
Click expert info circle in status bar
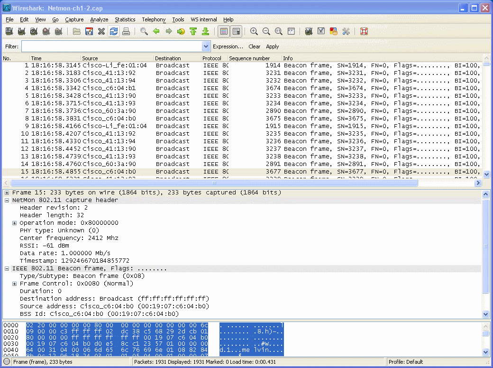(7, 362)
